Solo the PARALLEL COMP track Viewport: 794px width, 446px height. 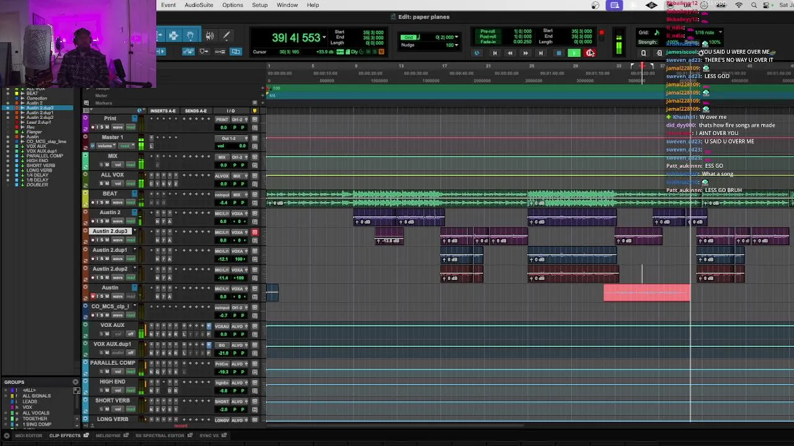[x=101, y=372]
